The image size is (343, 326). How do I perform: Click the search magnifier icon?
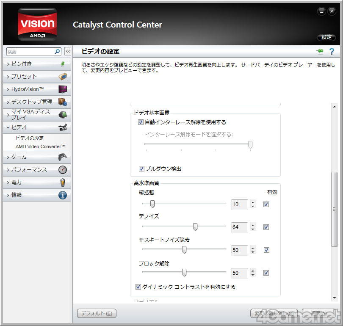pyautogui.click(x=57, y=52)
